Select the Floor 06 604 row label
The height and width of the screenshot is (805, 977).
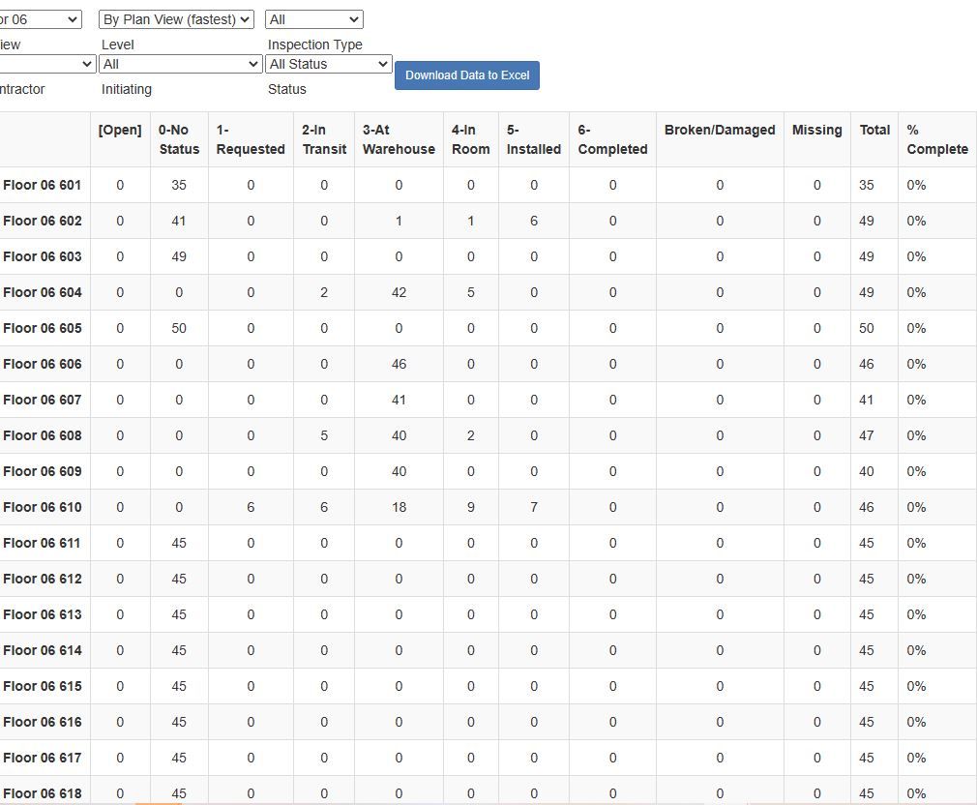pos(43,292)
